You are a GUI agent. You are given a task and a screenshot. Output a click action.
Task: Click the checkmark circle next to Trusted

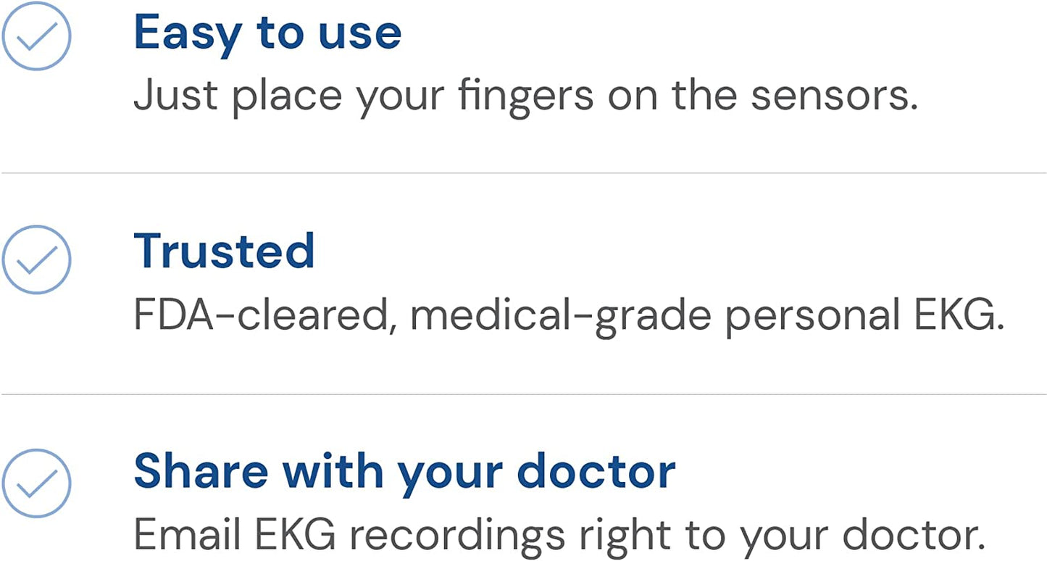tap(36, 259)
